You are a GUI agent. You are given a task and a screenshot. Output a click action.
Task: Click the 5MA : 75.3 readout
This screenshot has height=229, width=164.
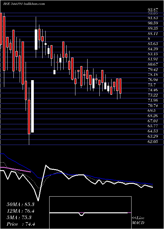(x=19, y=218)
